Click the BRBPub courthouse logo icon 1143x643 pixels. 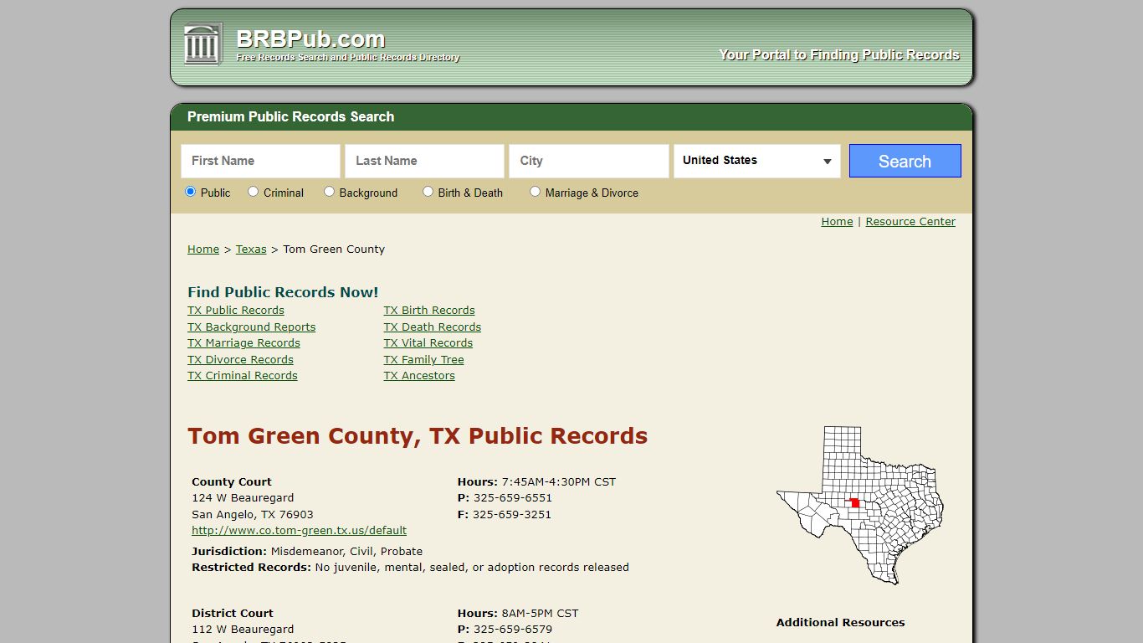(203, 44)
